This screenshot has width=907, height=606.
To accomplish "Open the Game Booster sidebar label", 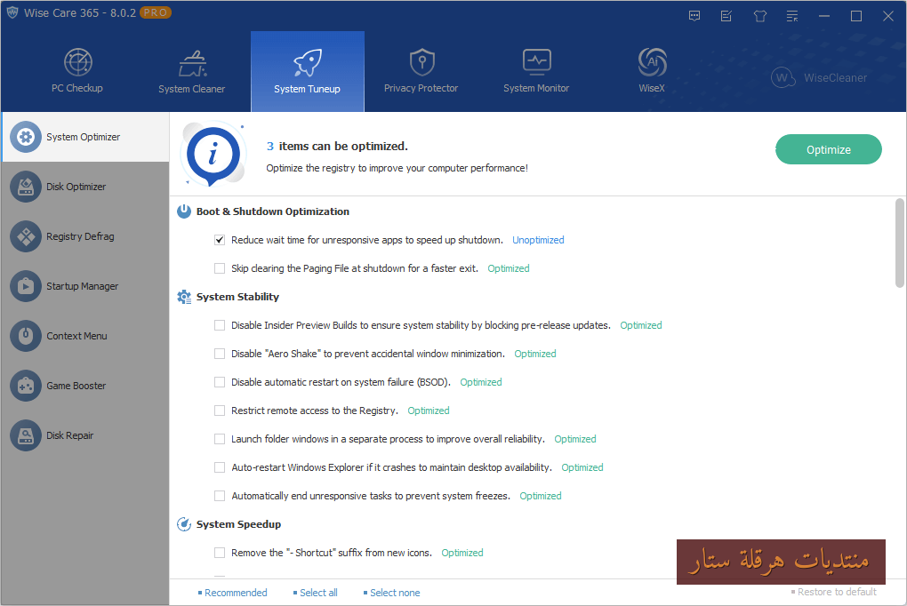I will (76, 386).
